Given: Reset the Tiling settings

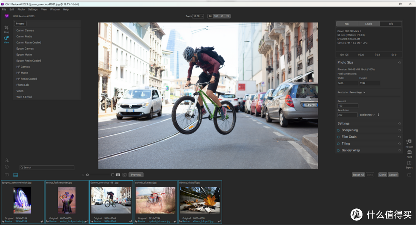Looking at the screenshot, I should coord(399,143).
